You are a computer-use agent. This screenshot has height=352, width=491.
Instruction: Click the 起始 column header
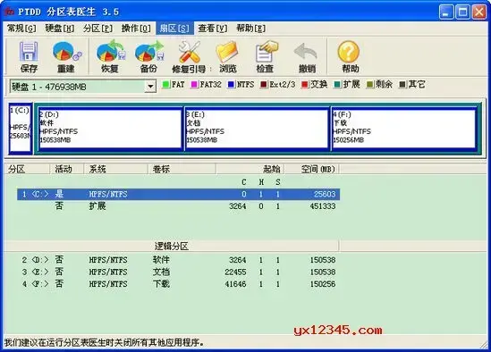click(250, 169)
